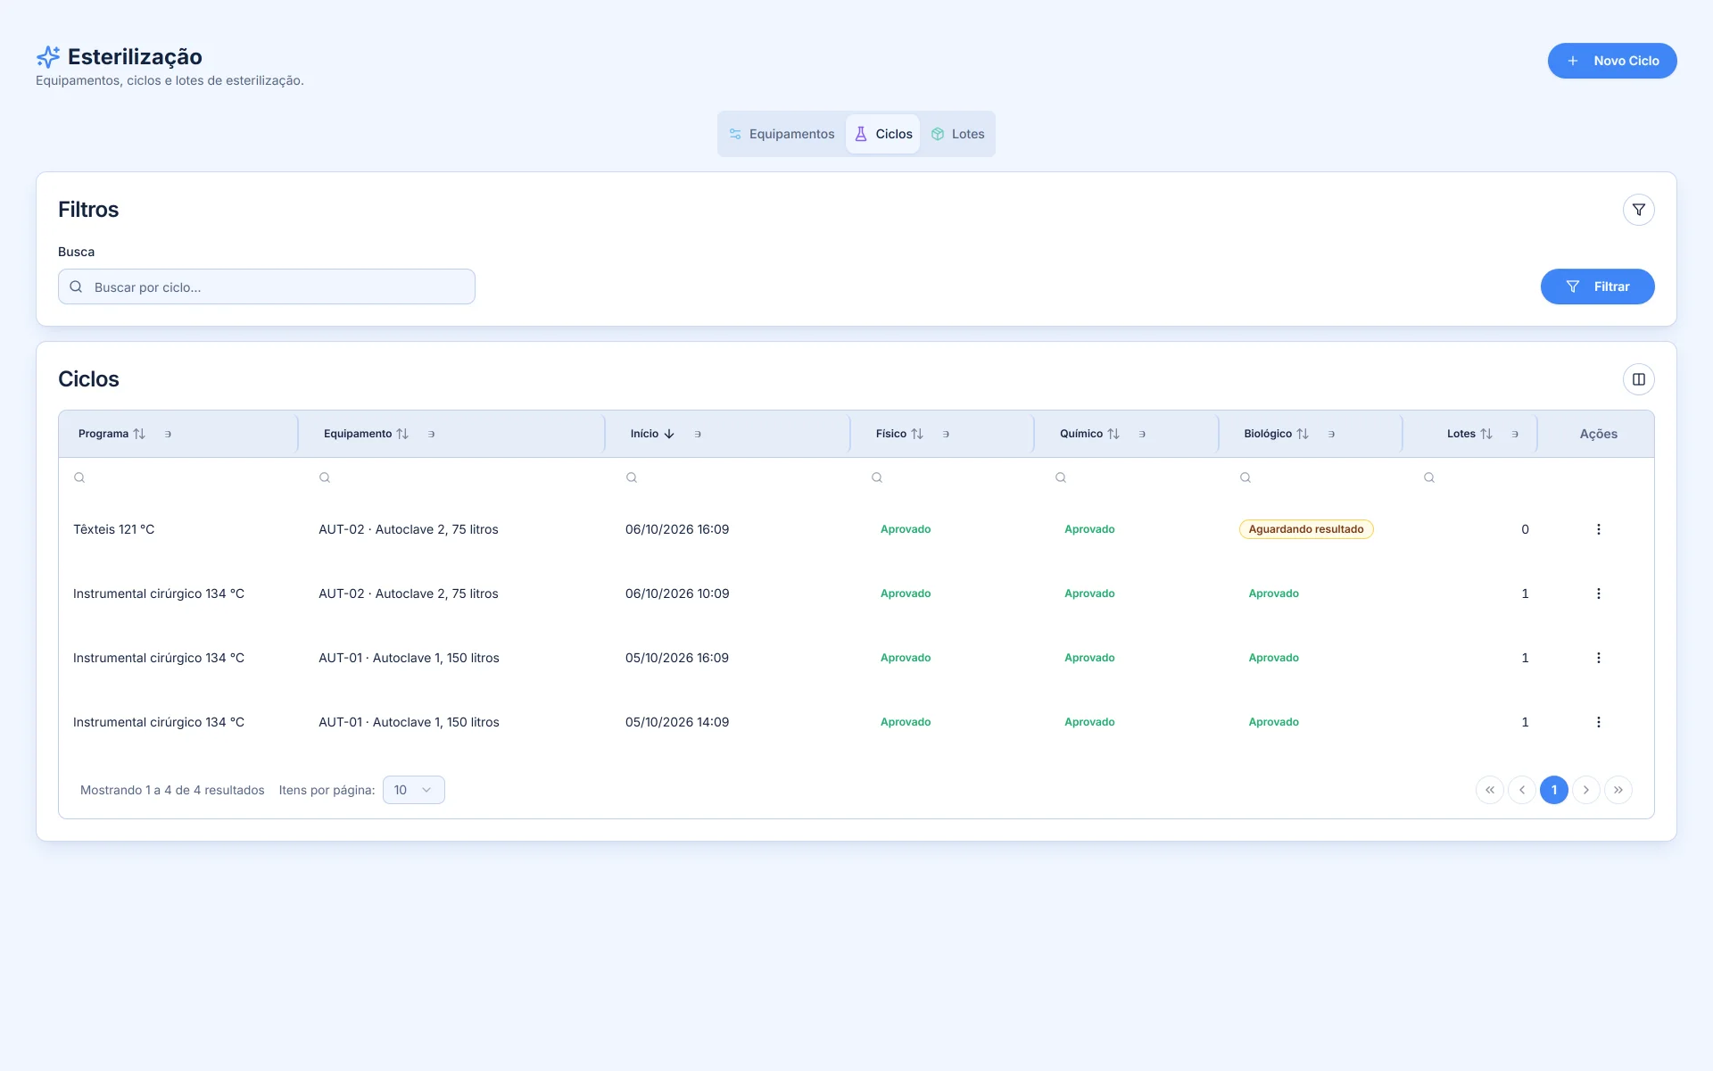Sort the table by Físico
The height and width of the screenshot is (1071, 1713).
point(899,434)
